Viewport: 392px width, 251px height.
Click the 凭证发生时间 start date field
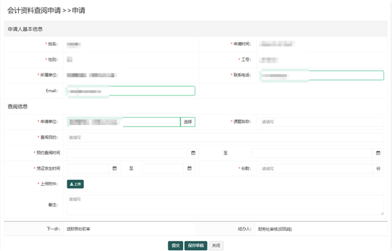88,168
